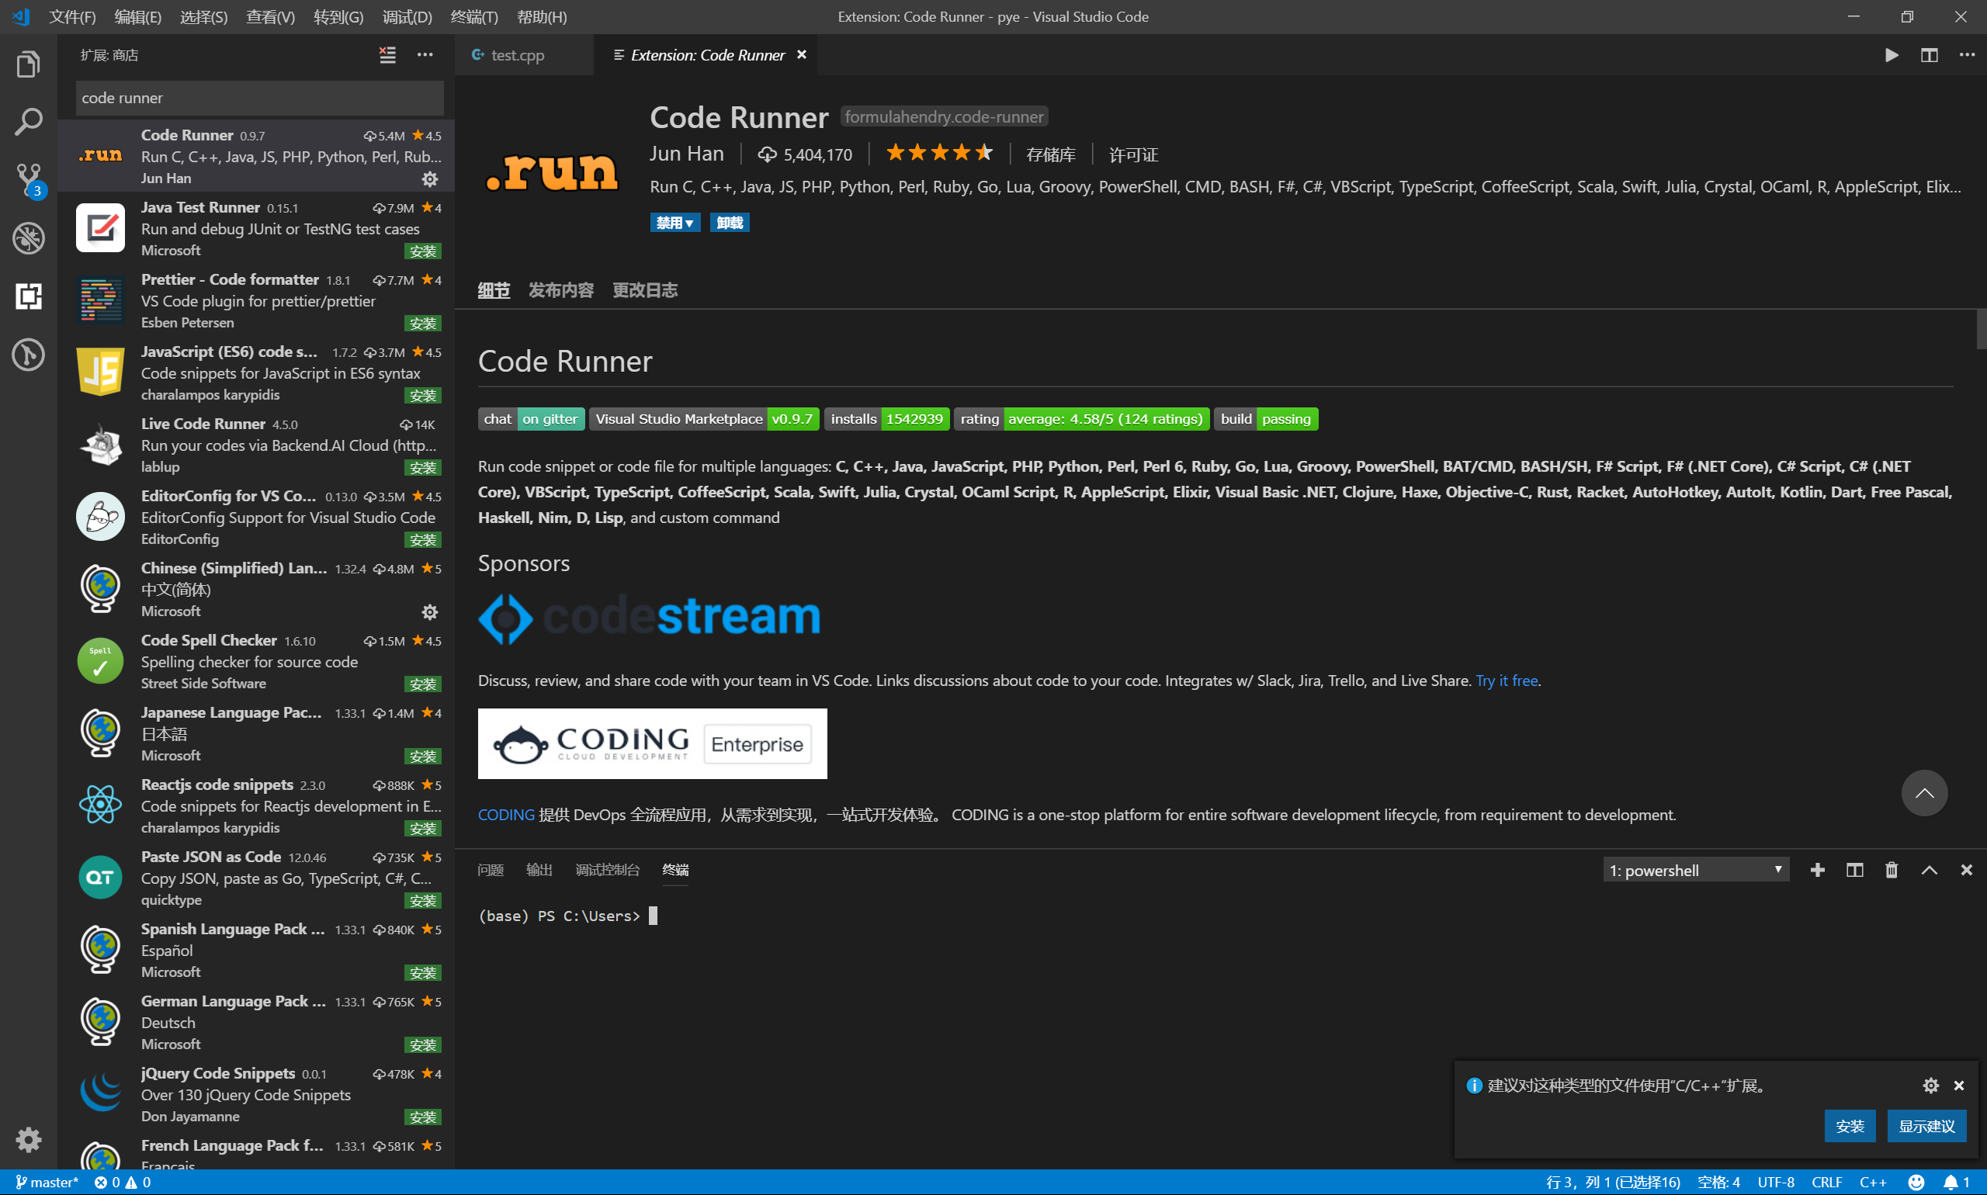This screenshot has width=1987, height=1195.
Task: Kill the active terminal
Action: (x=1892, y=870)
